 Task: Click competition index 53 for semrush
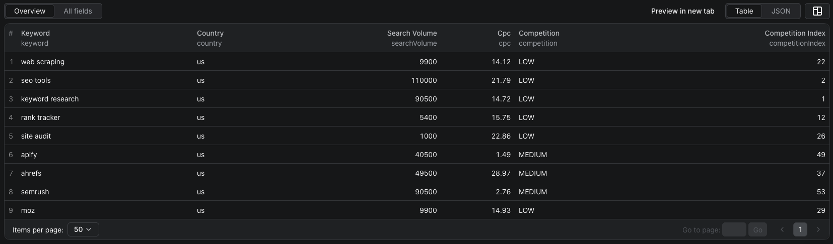(821, 192)
